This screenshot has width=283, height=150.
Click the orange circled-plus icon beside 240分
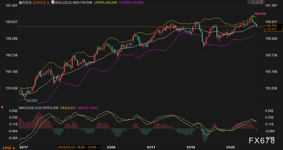coord(48,2)
